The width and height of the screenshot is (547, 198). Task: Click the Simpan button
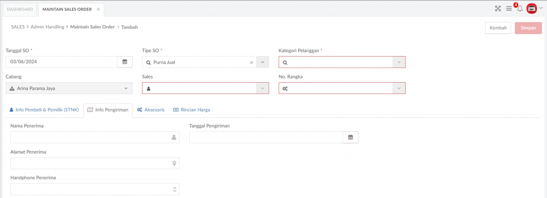(x=528, y=28)
